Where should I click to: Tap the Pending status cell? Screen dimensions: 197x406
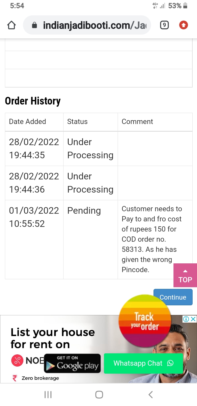tap(84, 211)
